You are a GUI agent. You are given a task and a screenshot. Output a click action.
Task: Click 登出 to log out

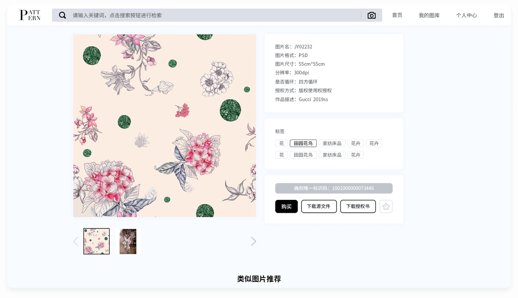pyautogui.click(x=499, y=15)
